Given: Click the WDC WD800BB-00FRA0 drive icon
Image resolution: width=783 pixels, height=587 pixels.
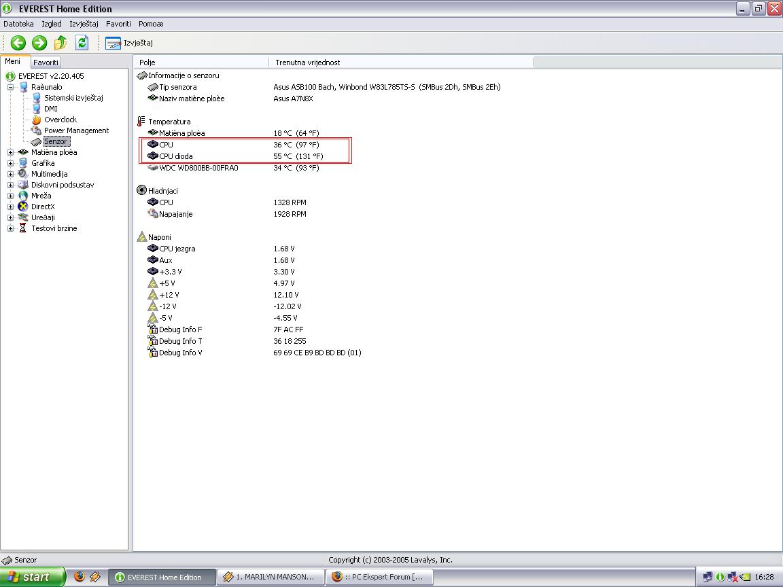Looking at the screenshot, I should coord(153,168).
